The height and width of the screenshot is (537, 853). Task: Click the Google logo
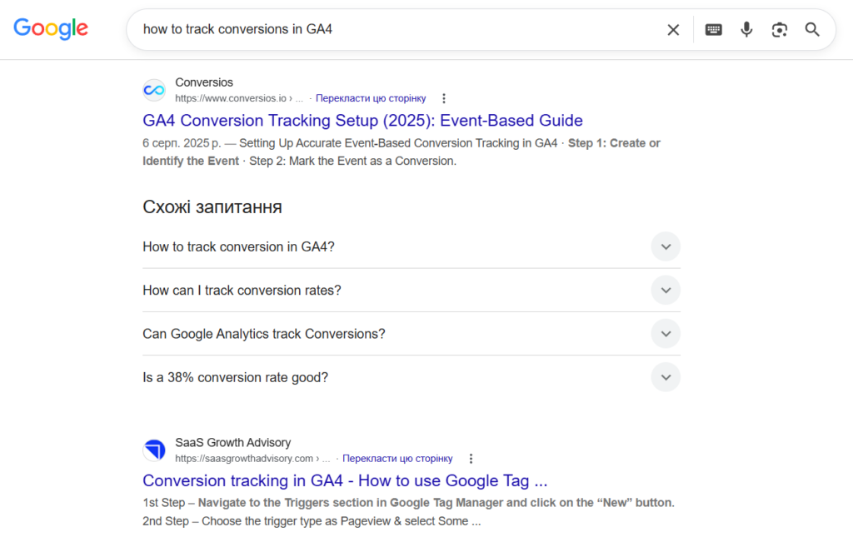pyautogui.click(x=51, y=29)
